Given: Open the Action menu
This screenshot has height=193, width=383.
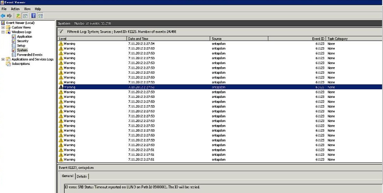Looking at the screenshot, I should 15,9.
